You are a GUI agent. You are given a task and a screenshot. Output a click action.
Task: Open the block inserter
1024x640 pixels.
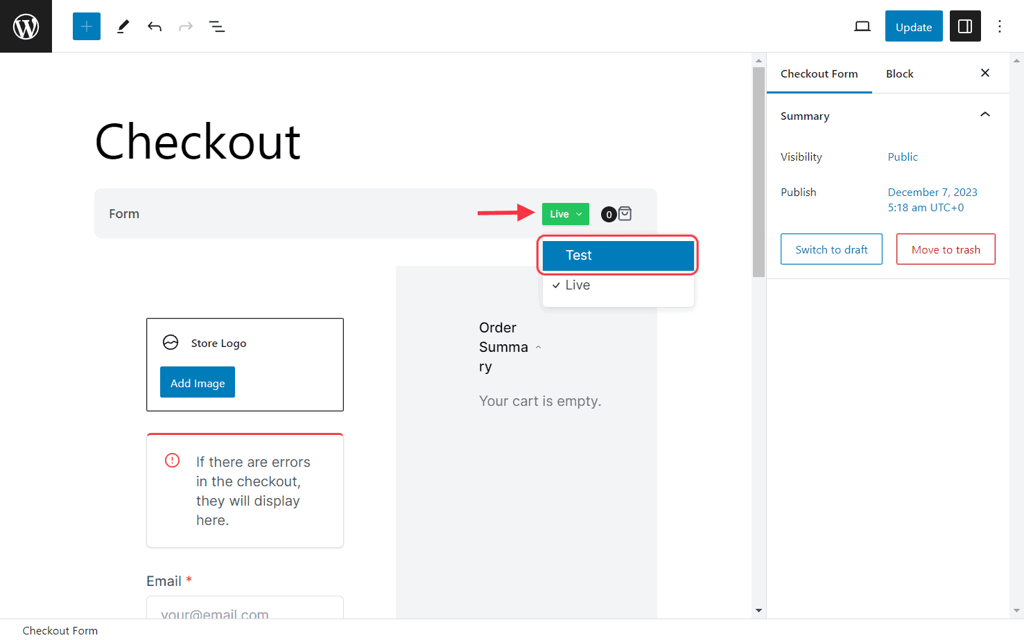86,26
